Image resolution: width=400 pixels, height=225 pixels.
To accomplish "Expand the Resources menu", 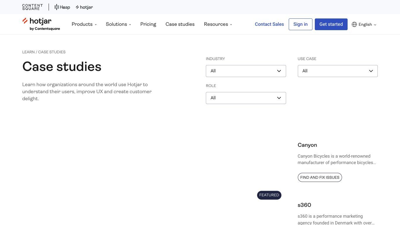I will 218,24.
